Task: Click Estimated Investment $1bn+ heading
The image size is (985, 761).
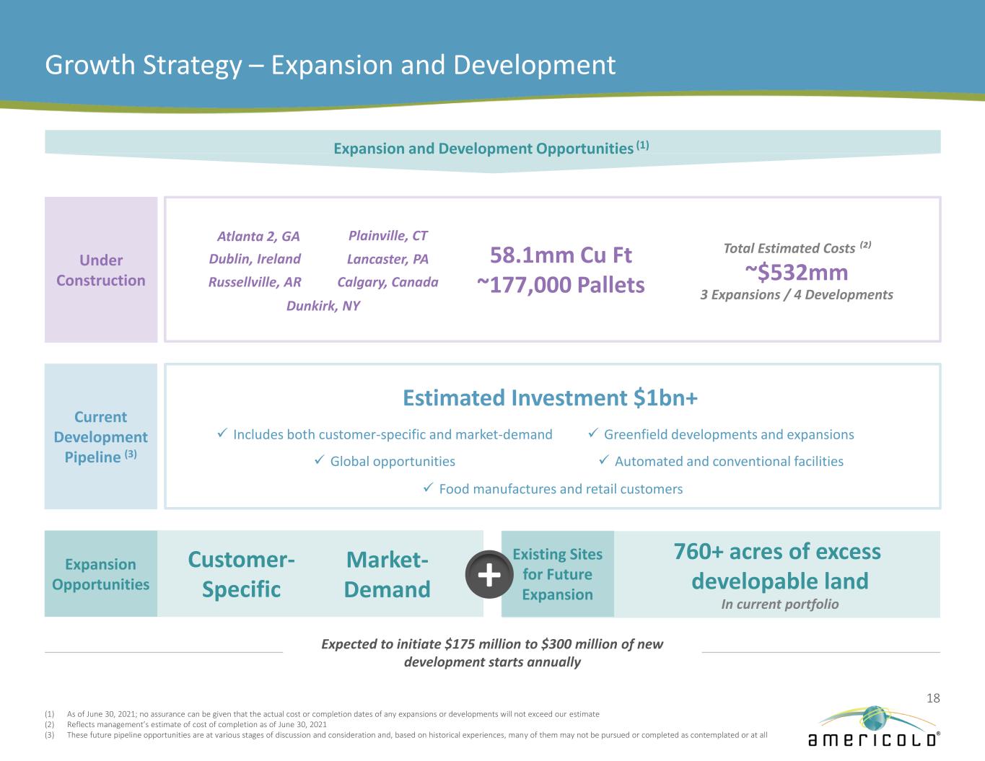Action: click(x=550, y=398)
